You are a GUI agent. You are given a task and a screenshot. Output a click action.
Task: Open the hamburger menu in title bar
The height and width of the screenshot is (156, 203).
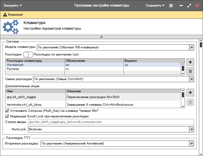pos(171,6)
